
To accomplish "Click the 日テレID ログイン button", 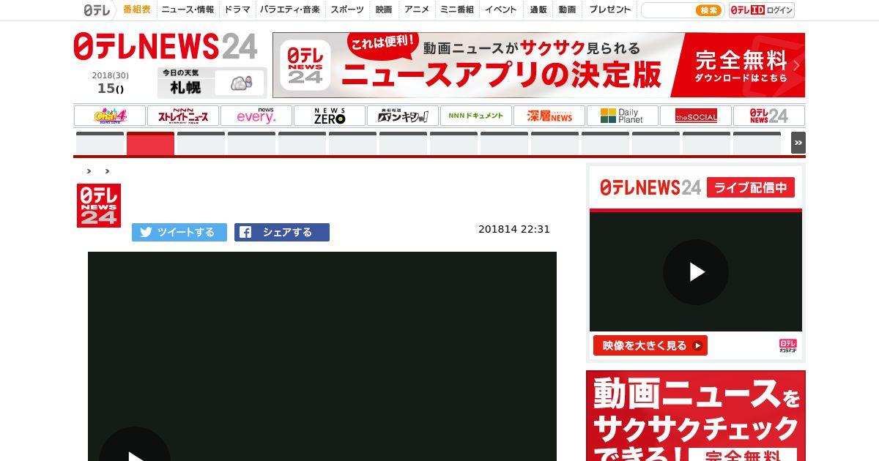I will coord(762,10).
